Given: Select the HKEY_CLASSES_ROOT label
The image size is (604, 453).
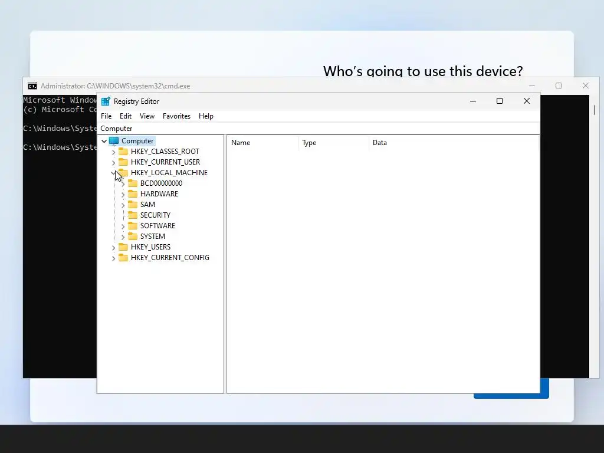Looking at the screenshot, I should [165, 152].
